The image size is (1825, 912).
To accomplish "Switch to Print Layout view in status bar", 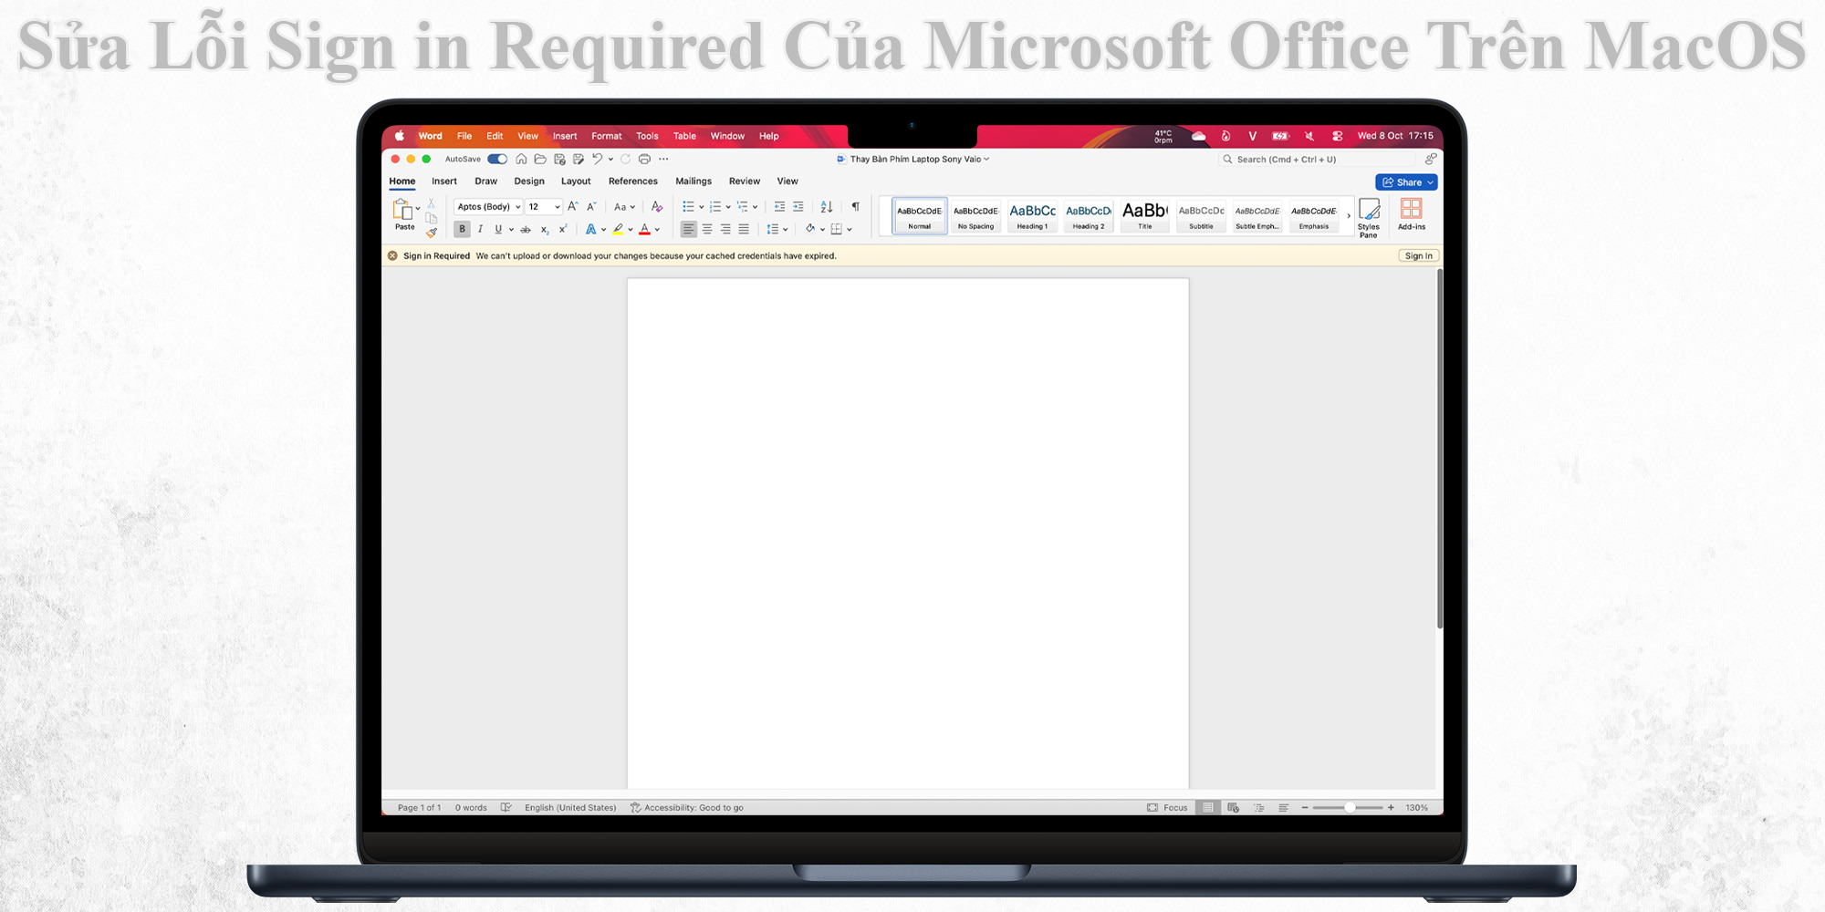I will [1208, 808].
